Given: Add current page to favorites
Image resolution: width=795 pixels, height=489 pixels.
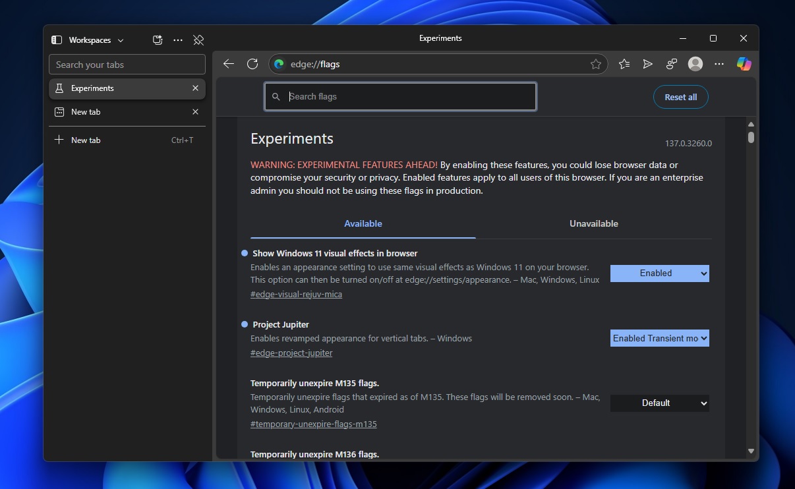Looking at the screenshot, I should [596, 64].
